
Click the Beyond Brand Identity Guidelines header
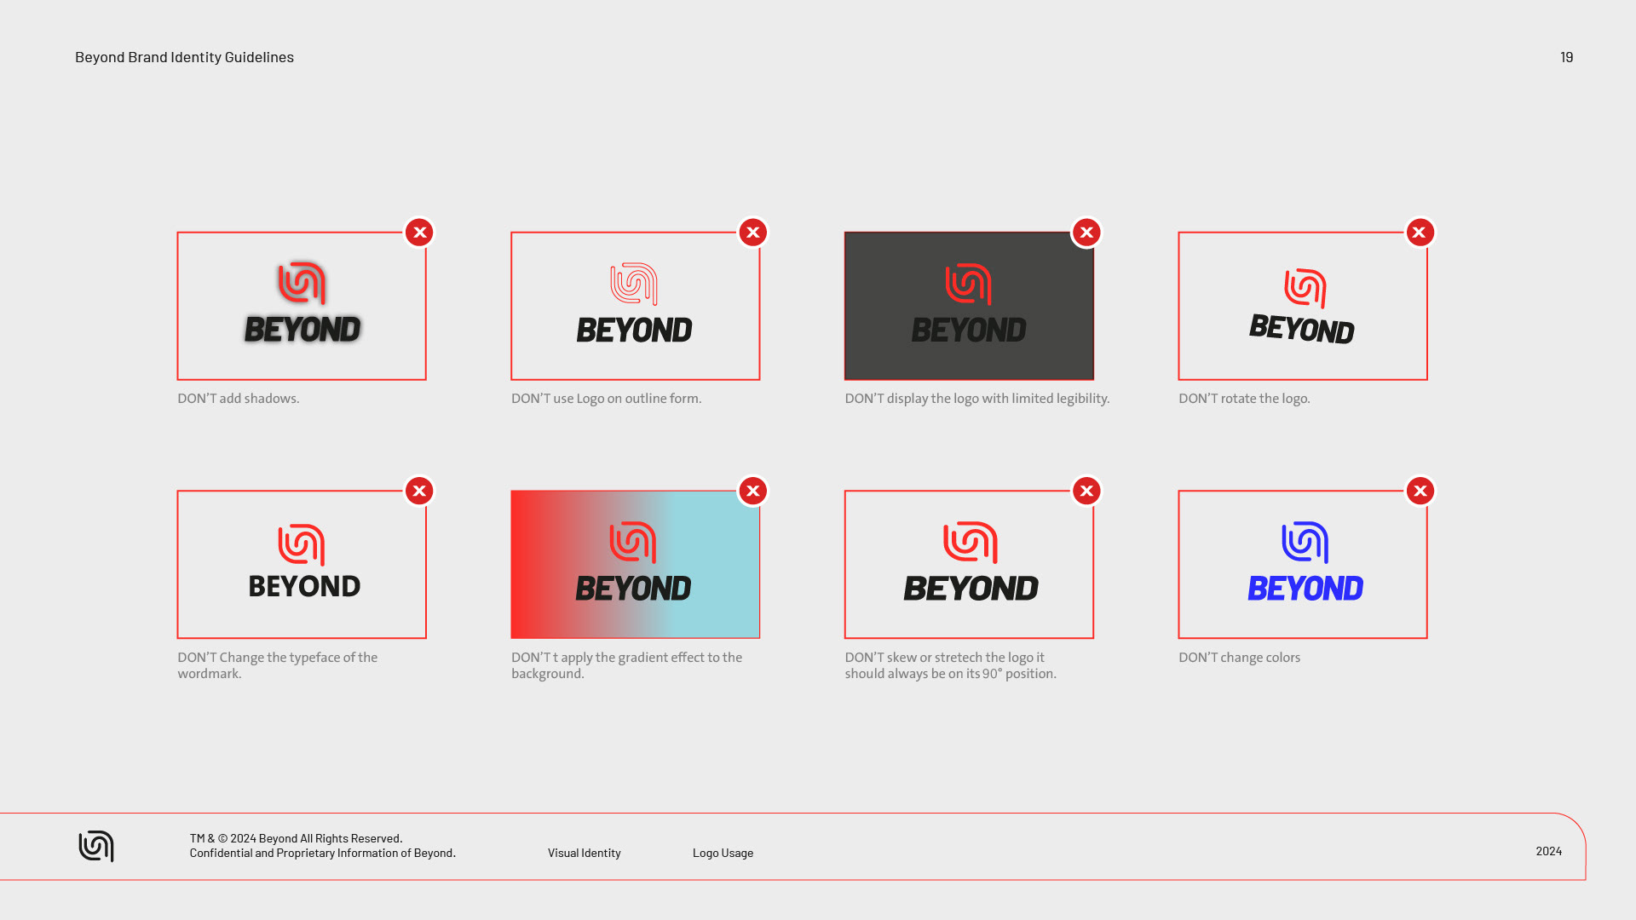coord(184,57)
